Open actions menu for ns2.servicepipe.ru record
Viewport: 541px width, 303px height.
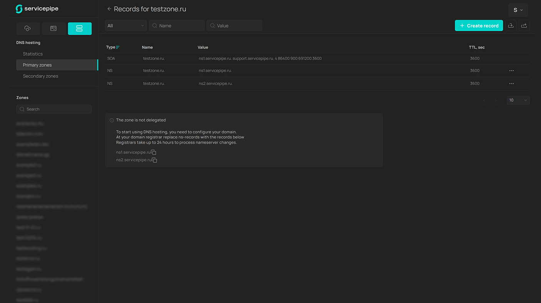[x=511, y=84]
